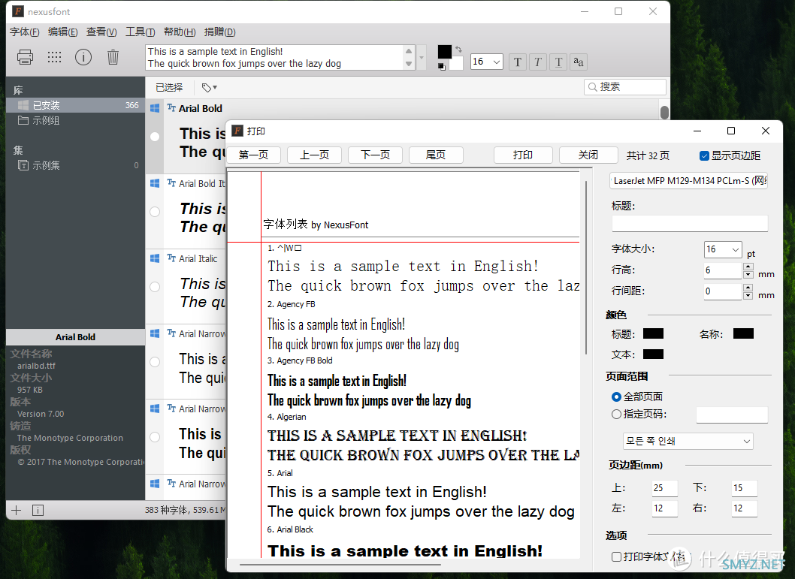Toggle bold text style button
The image size is (795, 579).
518,62
